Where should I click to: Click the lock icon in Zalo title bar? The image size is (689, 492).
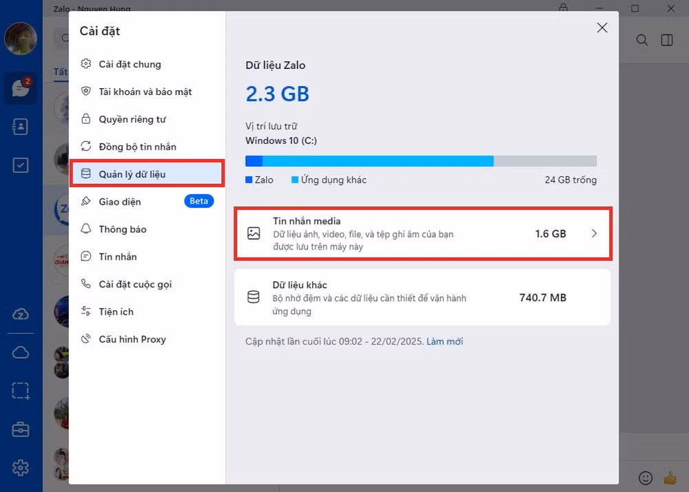point(564,8)
